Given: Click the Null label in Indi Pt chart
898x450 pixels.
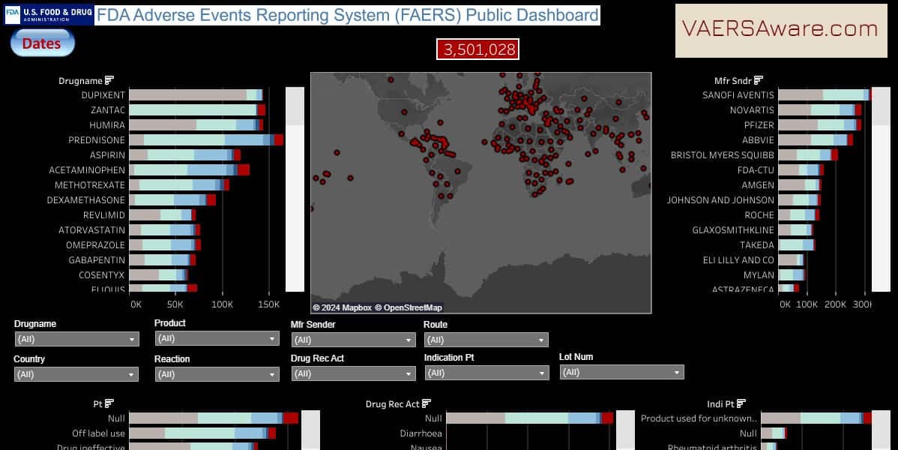Looking at the screenshot, I should 748,433.
